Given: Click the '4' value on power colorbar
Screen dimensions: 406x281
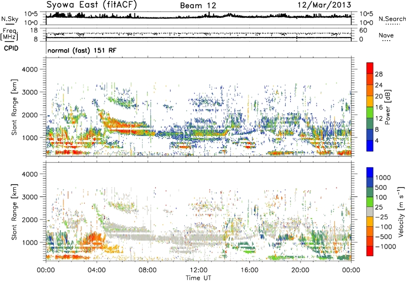Looking at the screenshot, I should [377, 141].
